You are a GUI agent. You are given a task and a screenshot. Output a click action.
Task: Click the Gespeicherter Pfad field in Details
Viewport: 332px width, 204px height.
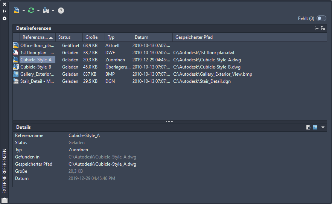coord(102,164)
